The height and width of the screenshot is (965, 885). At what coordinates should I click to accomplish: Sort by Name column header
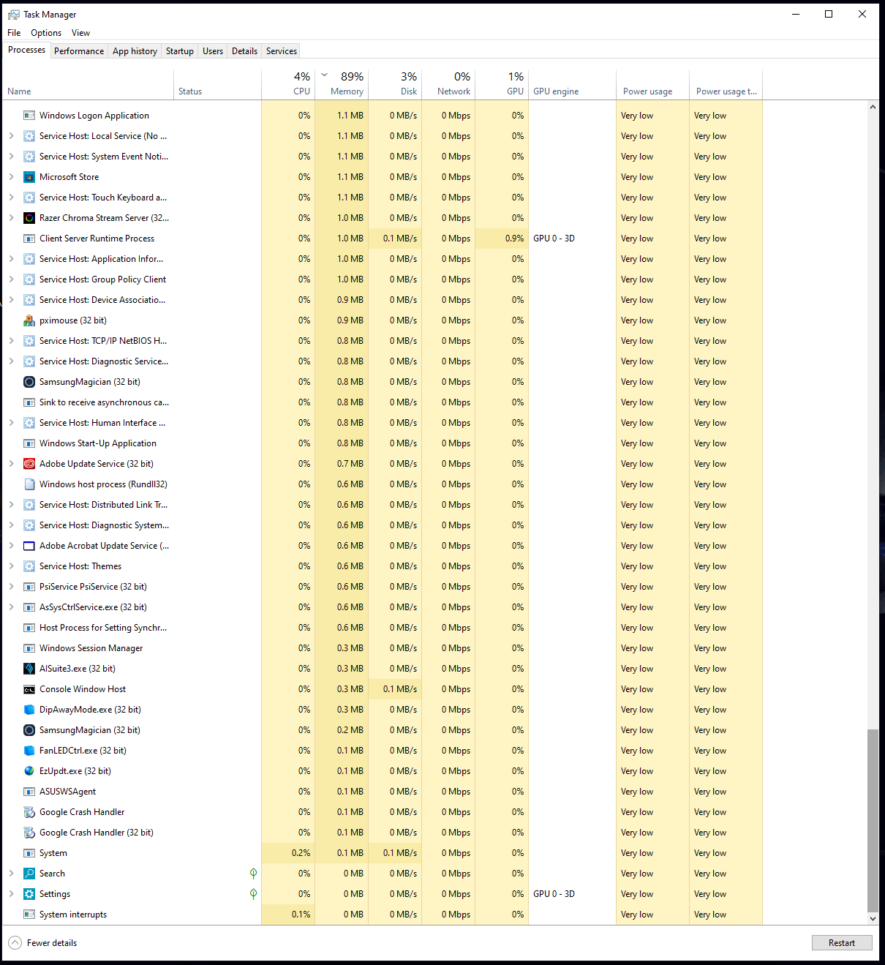(88, 84)
